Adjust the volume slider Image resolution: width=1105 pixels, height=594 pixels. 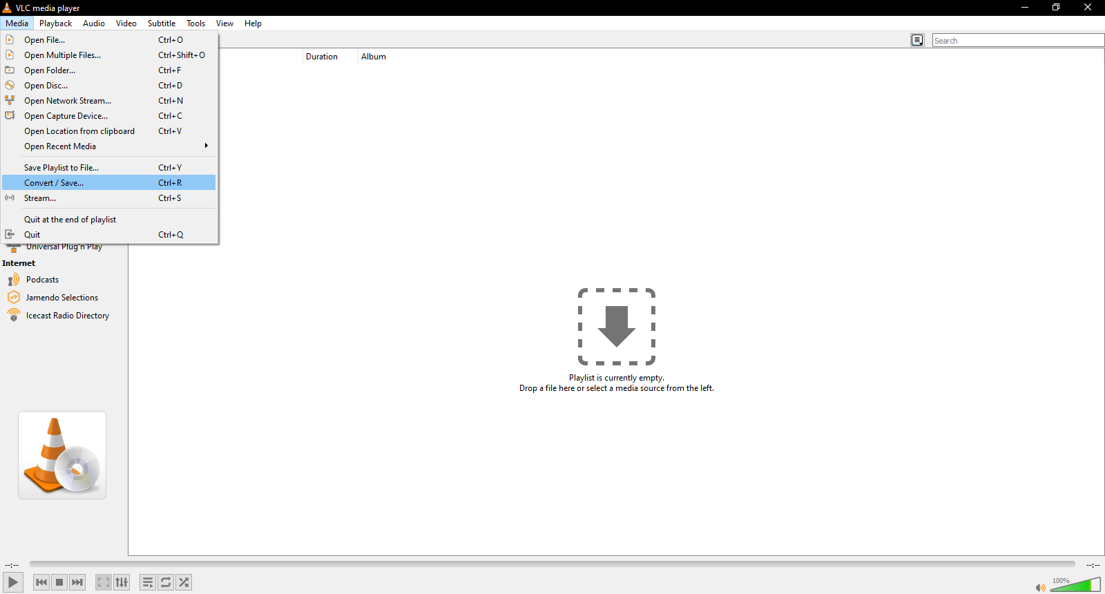(x=1075, y=585)
